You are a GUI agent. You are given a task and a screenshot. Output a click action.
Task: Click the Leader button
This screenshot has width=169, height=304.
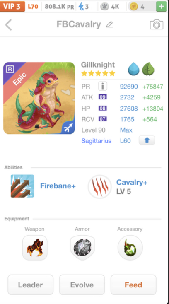pos(30,285)
